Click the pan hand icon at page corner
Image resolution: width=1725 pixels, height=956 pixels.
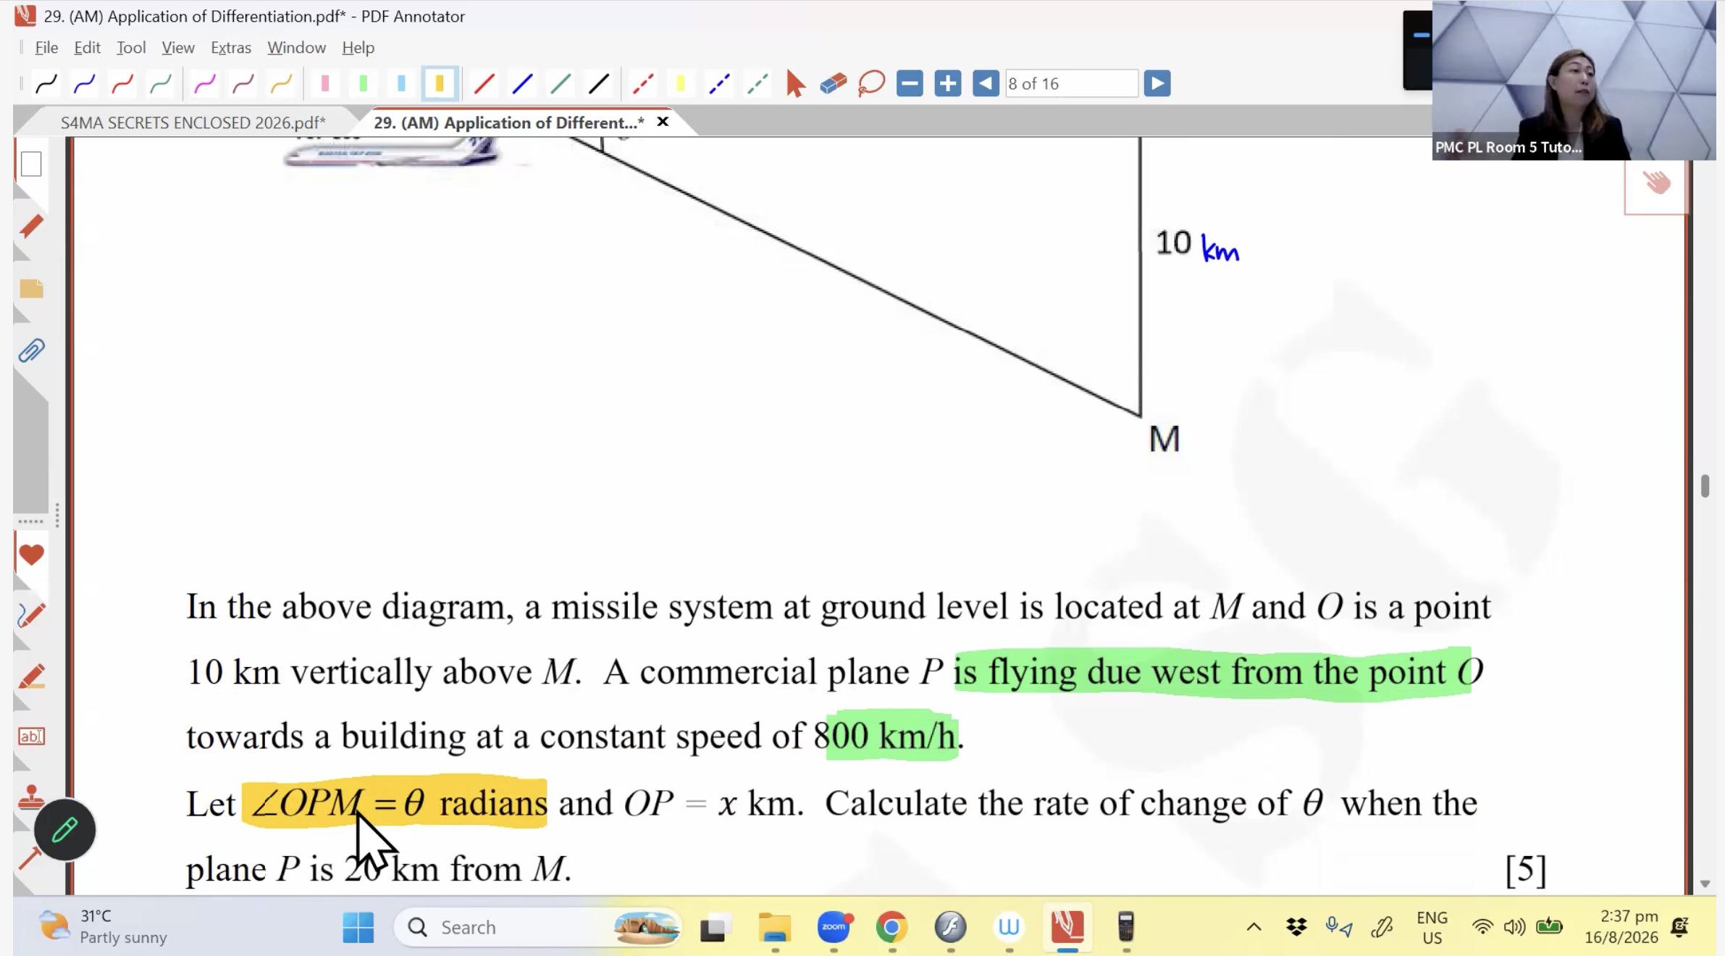(1657, 183)
